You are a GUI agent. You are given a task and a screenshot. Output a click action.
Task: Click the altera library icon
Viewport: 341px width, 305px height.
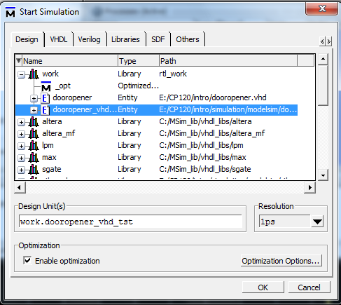(34, 122)
